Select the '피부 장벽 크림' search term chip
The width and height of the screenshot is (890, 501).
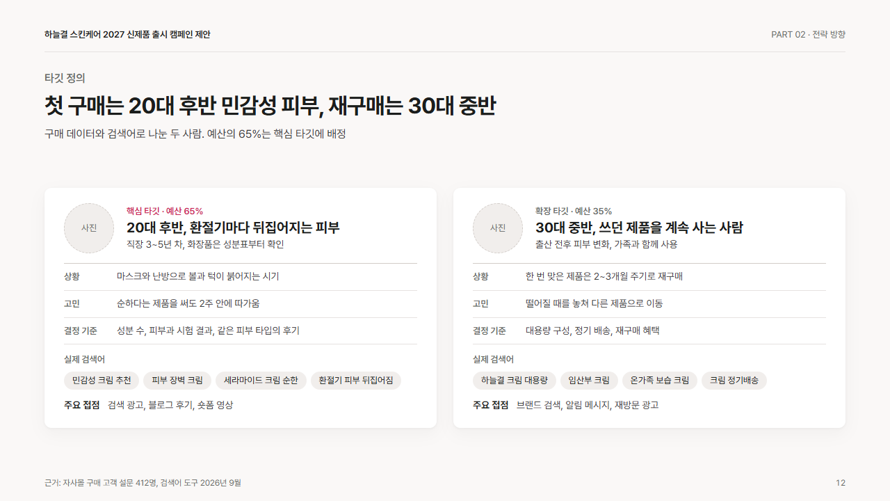[177, 381]
